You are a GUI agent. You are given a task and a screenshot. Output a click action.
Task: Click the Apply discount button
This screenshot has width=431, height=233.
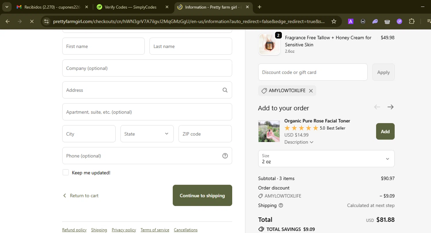(383, 72)
